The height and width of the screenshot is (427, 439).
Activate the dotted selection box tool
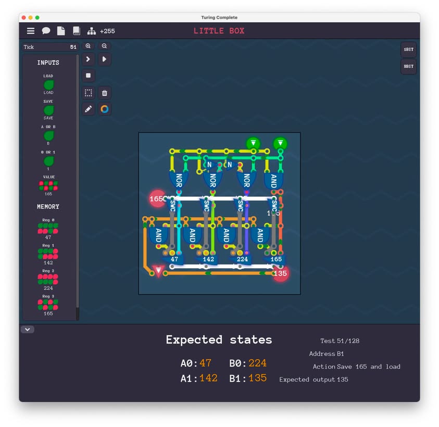coord(88,93)
